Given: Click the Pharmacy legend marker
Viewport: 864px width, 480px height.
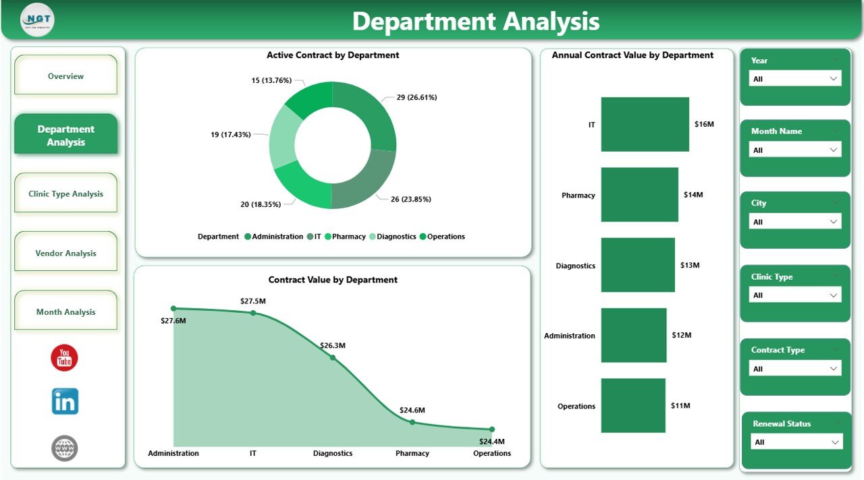Looking at the screenshot, I should pyautogui.click(x=328, y=237).
